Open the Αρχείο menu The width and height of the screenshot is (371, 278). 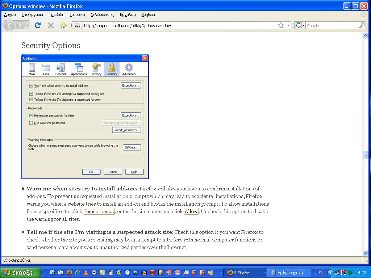pyautogui.click(x=10, y=14)
